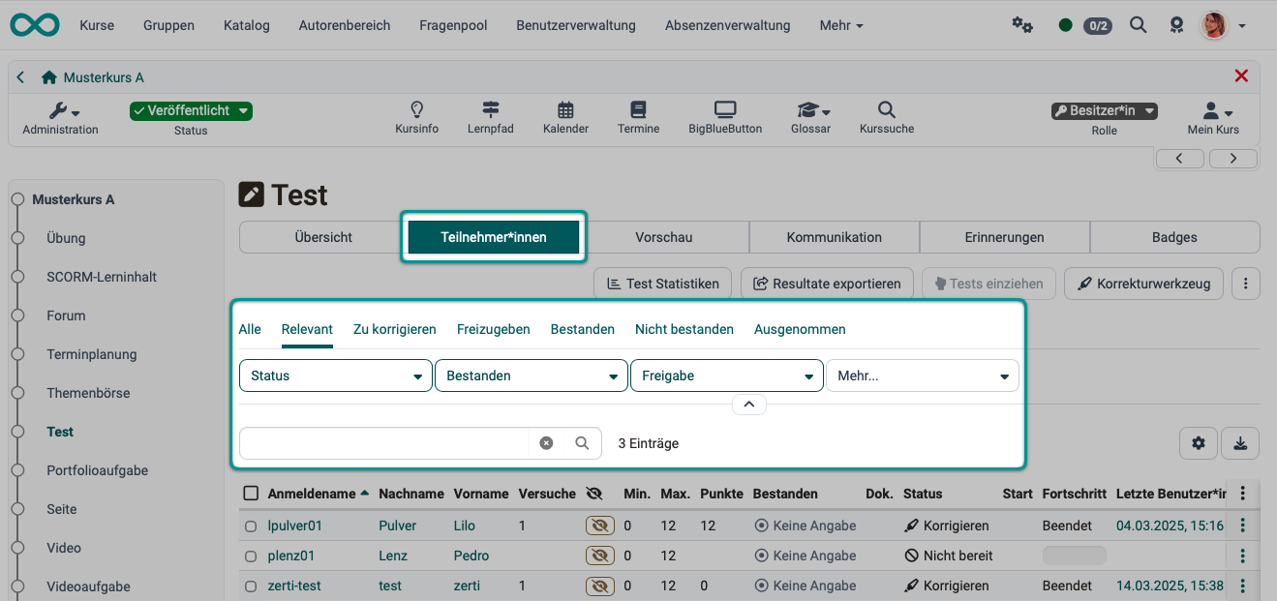Open the 0/2 messages indicator
This screenshot has width=1277, height=601.
click(1097, 26)
